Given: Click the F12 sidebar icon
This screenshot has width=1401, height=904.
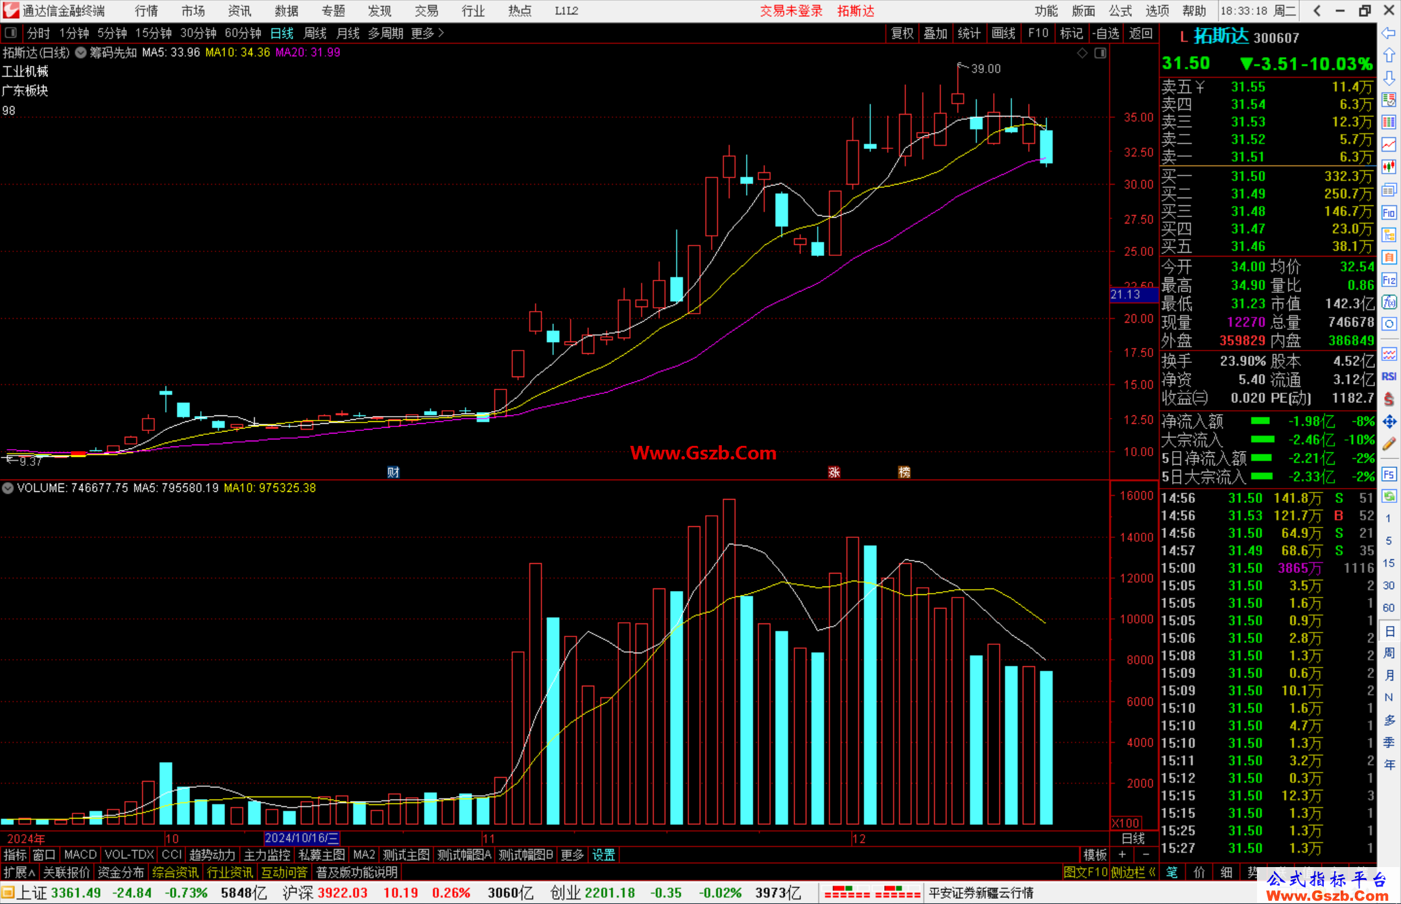Looking at the screenshot, I should [1389, 280].
